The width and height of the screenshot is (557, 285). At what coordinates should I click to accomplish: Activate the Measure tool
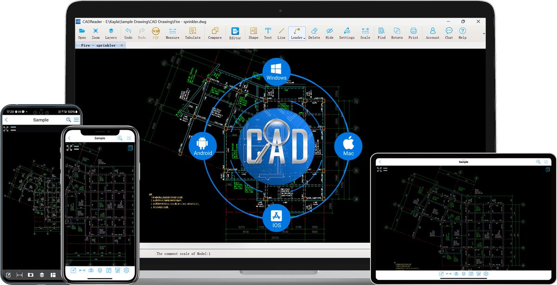coord(172,33)
